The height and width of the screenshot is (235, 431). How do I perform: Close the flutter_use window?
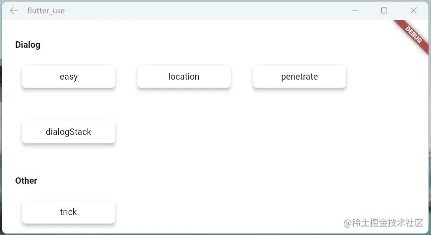(414, 10)
